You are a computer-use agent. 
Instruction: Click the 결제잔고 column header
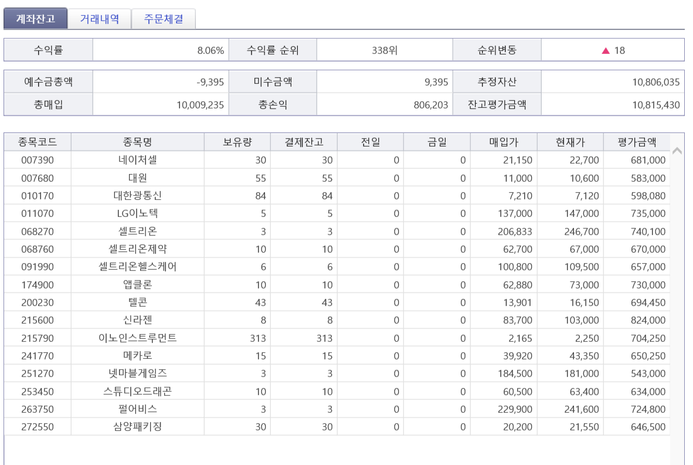coord(304,142)
